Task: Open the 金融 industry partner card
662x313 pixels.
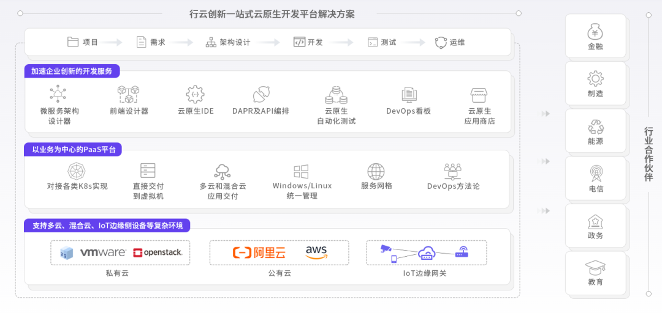Action: point(595,37)
